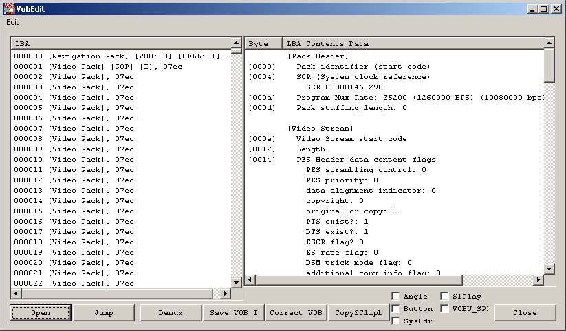Click the PES priority: 0 line
Screen dimensions: 566x331
342,180
